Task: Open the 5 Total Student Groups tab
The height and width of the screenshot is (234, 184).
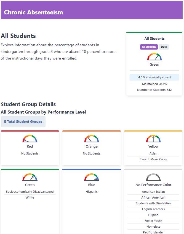Action: tap(23, 122)
